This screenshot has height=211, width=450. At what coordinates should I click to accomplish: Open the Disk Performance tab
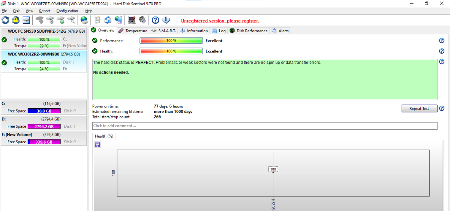coord(249,31)
